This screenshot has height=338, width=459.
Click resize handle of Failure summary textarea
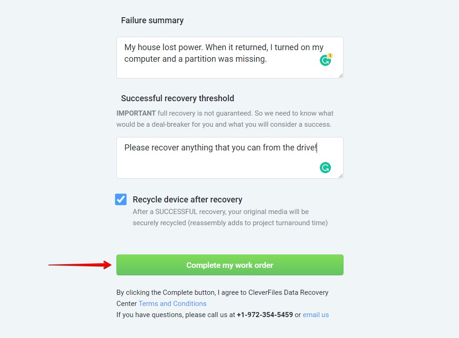[x=340, y=76]
